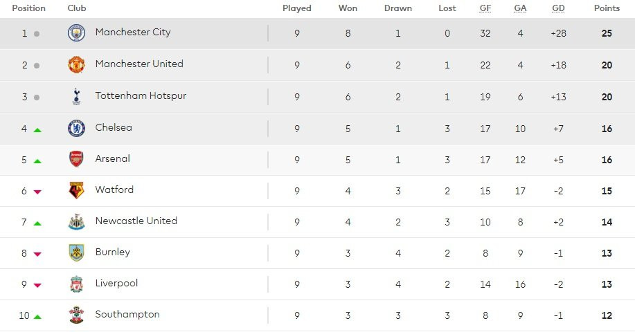Click the Points column header

pos(607,8)
